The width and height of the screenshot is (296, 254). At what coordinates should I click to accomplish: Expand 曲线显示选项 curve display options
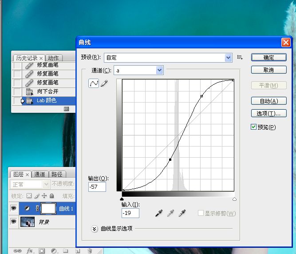[x=94, y=229]
